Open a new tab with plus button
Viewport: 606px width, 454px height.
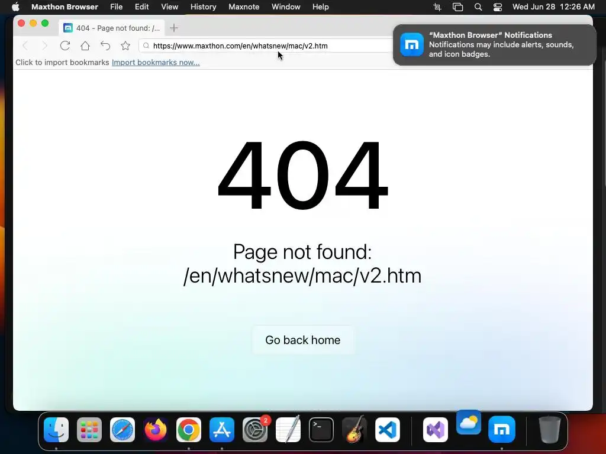point(174,28)
